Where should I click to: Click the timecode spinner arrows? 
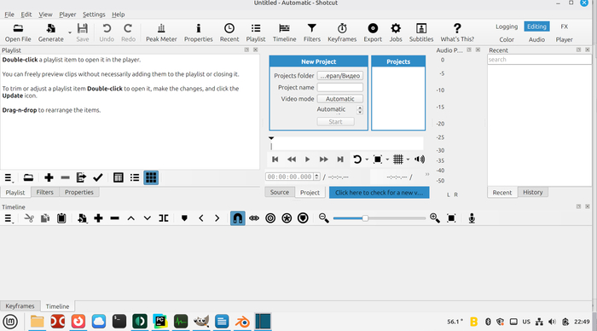316,177
